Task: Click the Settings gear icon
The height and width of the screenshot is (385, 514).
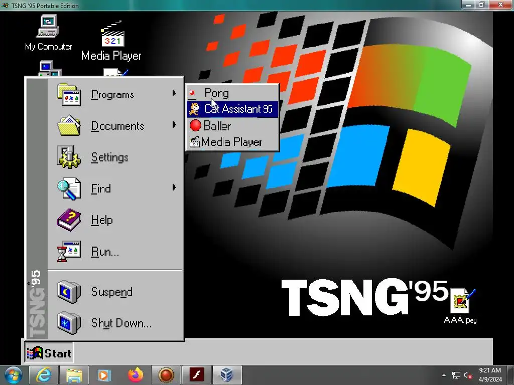Action: [x=69, y=157]
